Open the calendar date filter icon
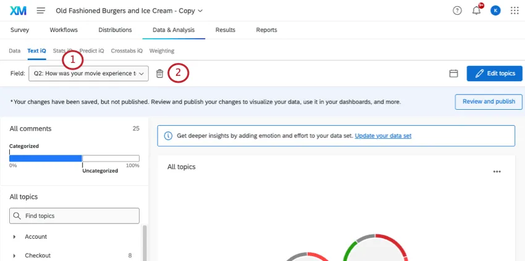 click(x=453, y=73)
